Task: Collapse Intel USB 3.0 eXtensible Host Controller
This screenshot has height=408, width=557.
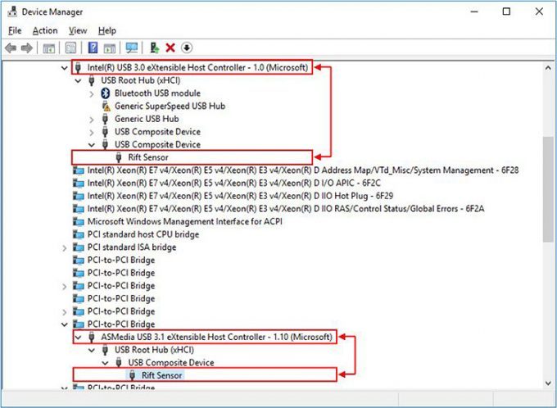Action: pyautogui.click(x=64, y=67)
